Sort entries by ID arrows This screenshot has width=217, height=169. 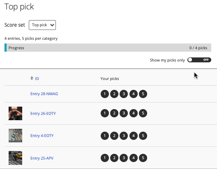click(x=32, y=78)
